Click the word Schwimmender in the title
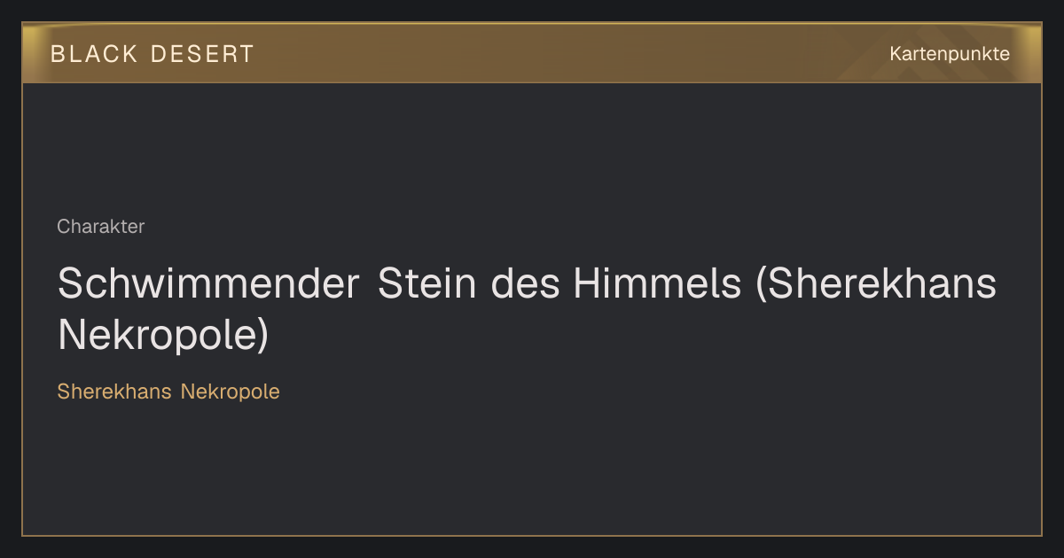The width and height of the screenshot is (1064, 558). 208,284
